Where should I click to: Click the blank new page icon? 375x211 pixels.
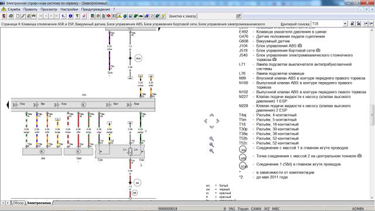pyautogui.click(x=18, y=16)
